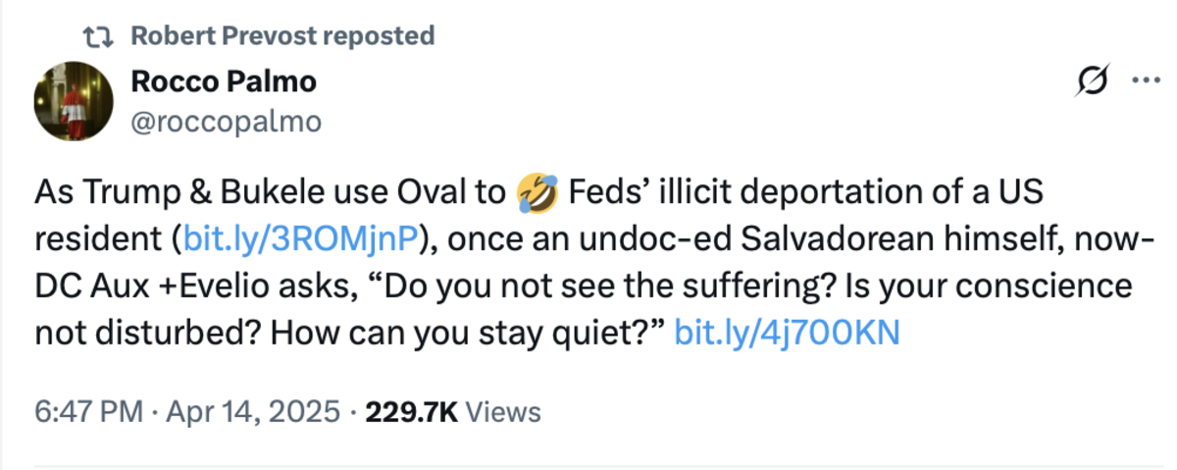This screenshot has width=1177, height=470.
Task: Click the repost arrows icon
Action: [x=97, y=37]
